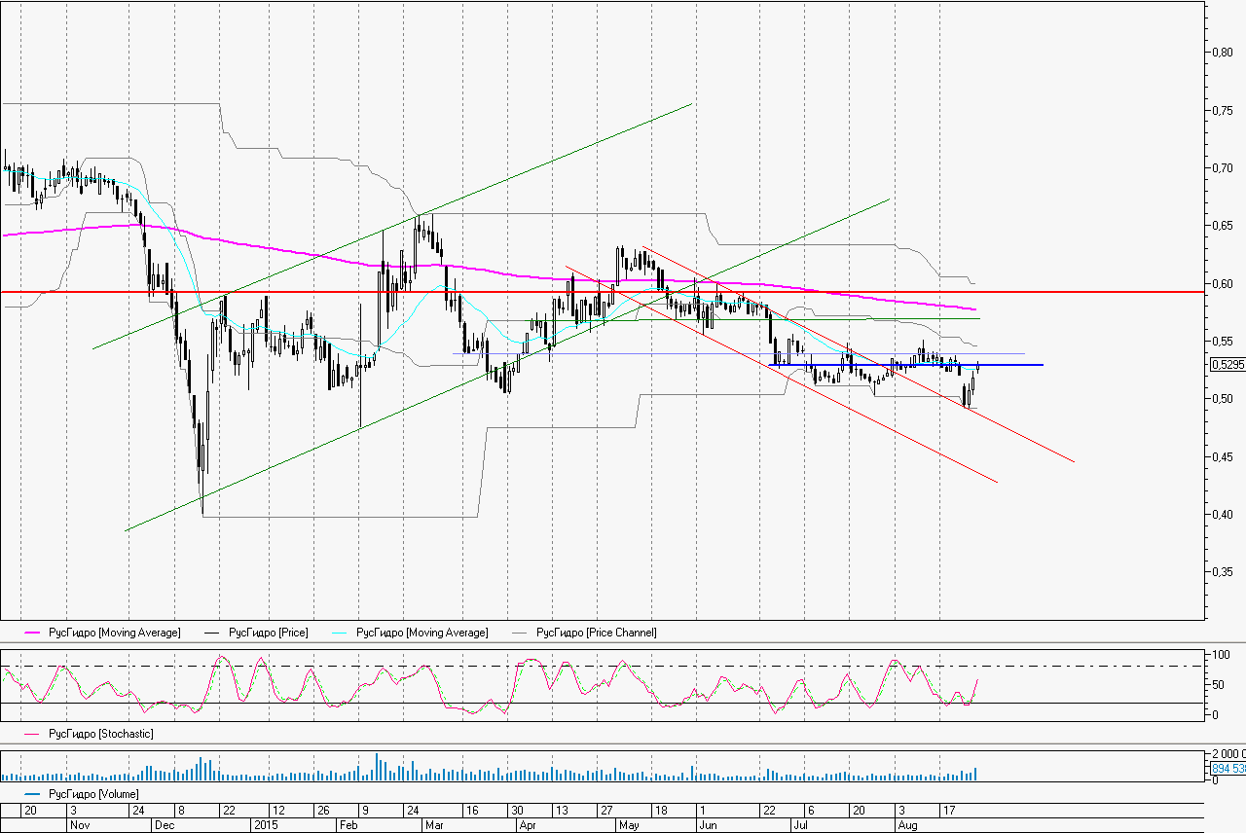Viewport: 1246px width, 833px height.
Task: Click the Apr month label on time axis
Action: pos(528,824)
